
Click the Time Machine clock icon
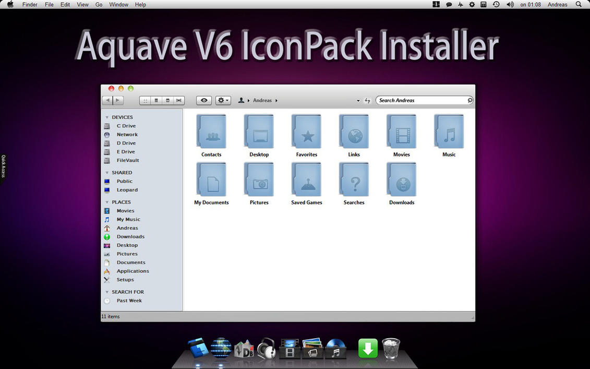tap(496, 5)
